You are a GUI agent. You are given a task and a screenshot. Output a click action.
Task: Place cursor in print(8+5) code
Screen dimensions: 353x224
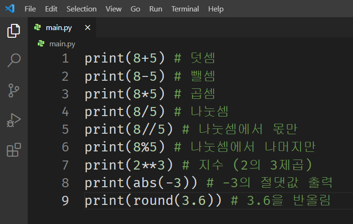[125, 58]
